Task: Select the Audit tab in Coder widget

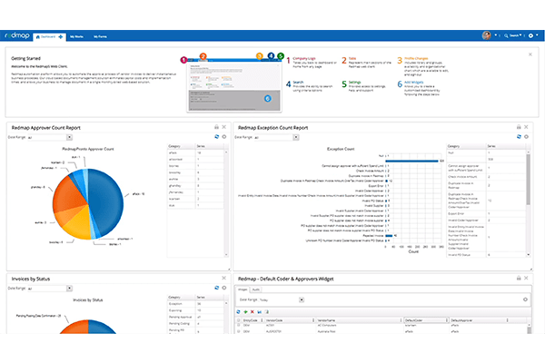Action: (x=257, y=289)
